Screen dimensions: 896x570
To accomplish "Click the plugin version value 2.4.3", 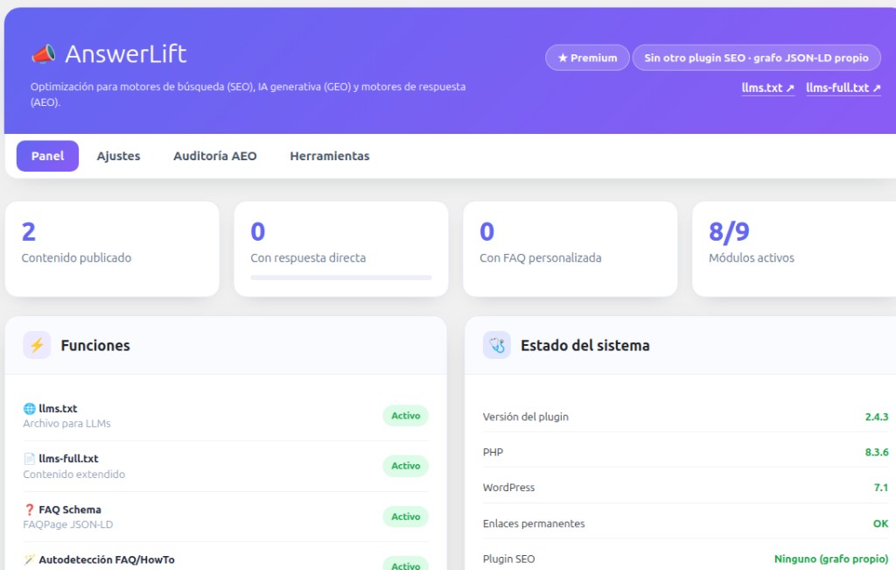I will pyautogui.click(x=877, y=417).
